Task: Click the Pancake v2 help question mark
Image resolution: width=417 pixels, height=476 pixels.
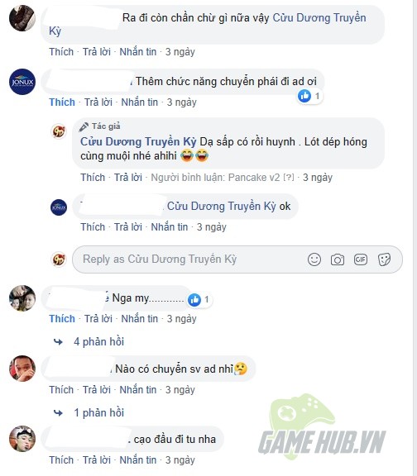Action: [289, 178]
